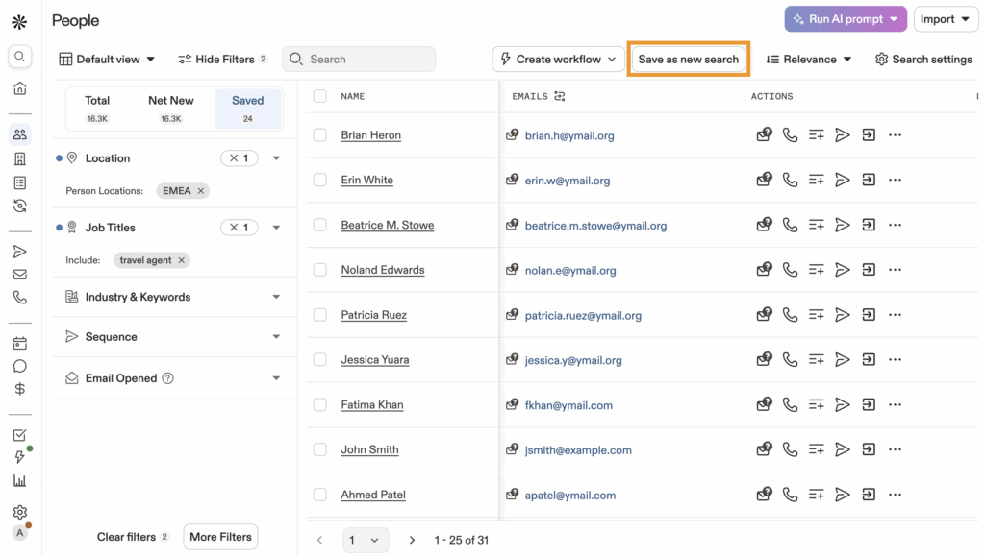985x557 pixels.
Task: Click Save as new search button
Action: pyautogui.click(x=688, y=60)
